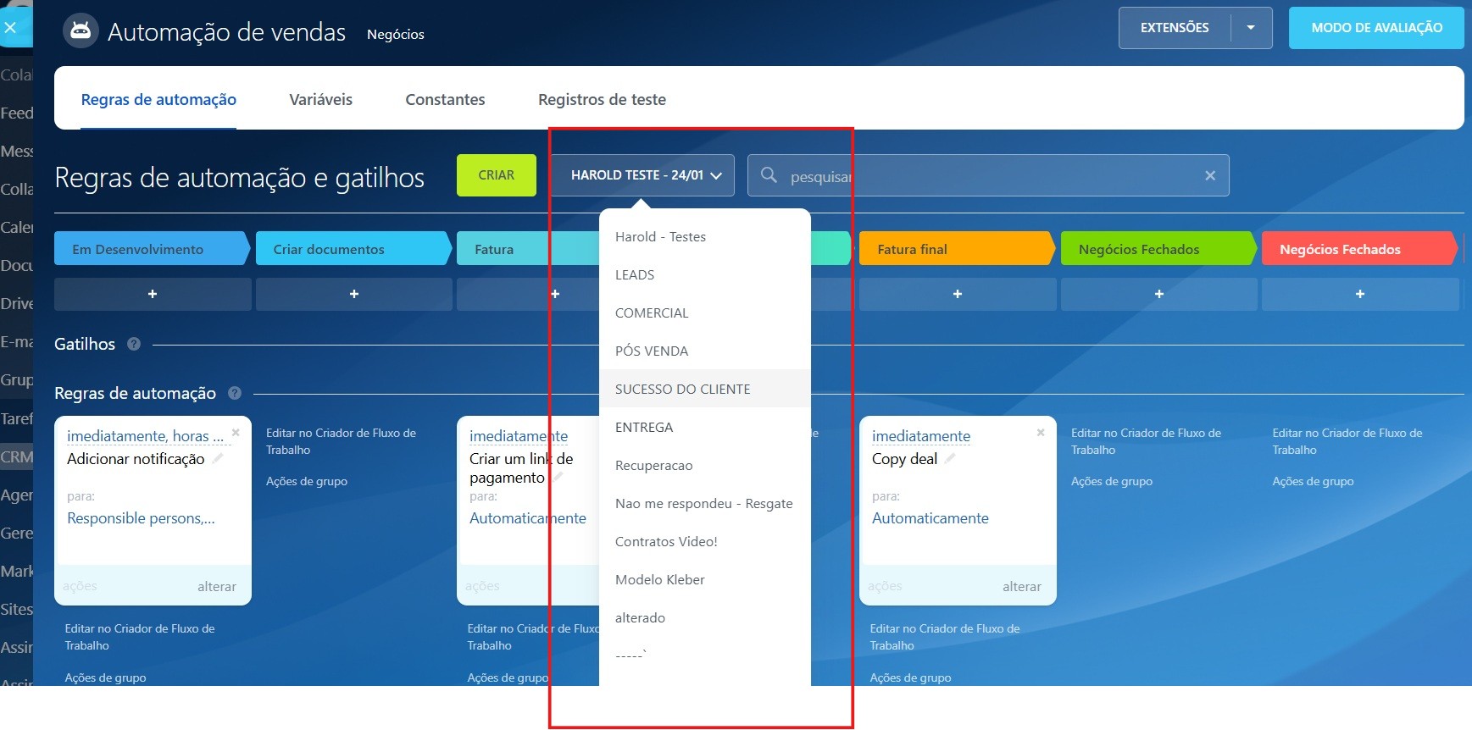Select the orange Fatura final stage header
Image resolution: width=1472 pixels, height=730 pixels.
[955, 249]
